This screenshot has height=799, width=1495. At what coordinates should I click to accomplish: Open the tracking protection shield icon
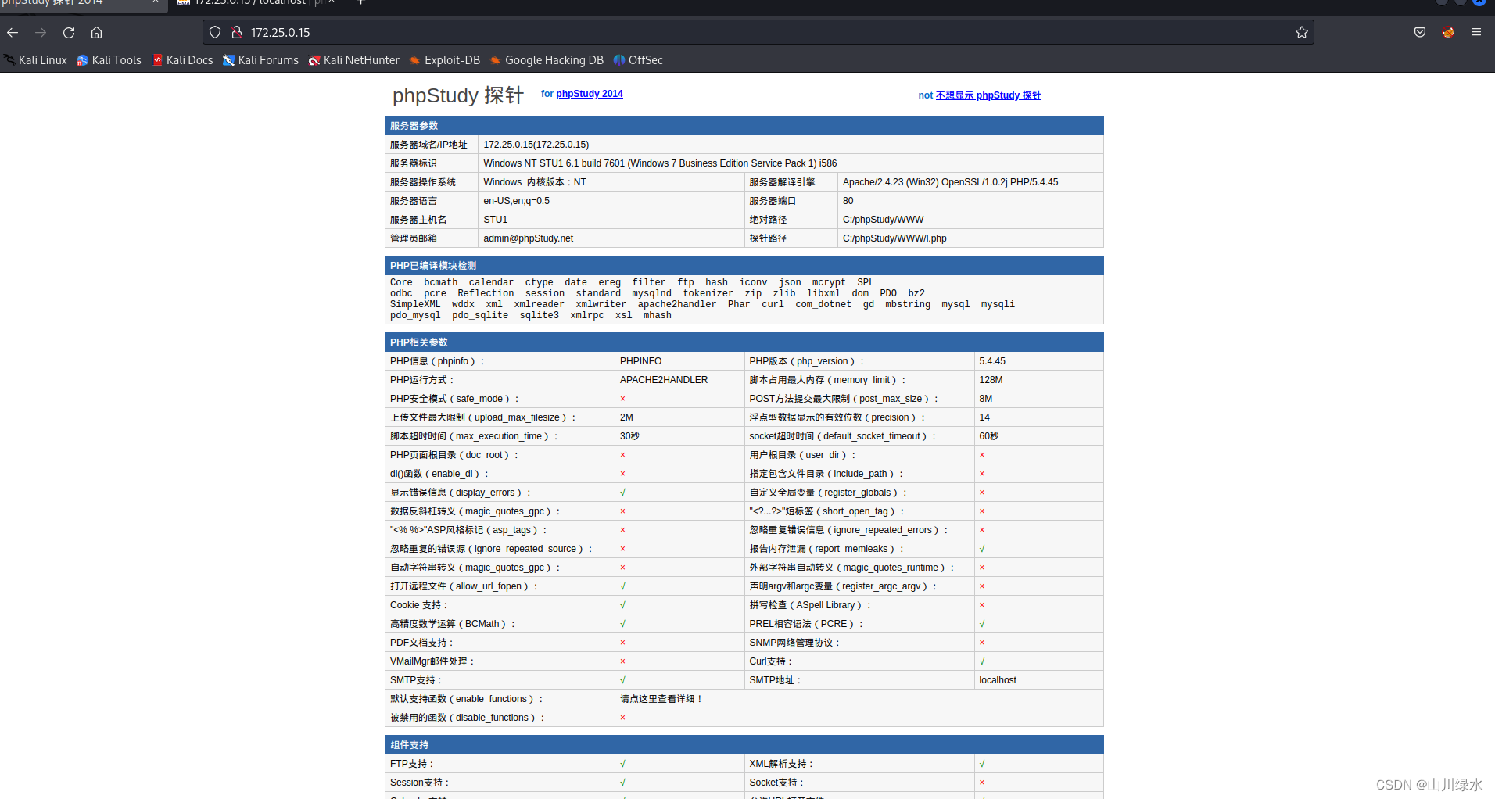(215, 33)
